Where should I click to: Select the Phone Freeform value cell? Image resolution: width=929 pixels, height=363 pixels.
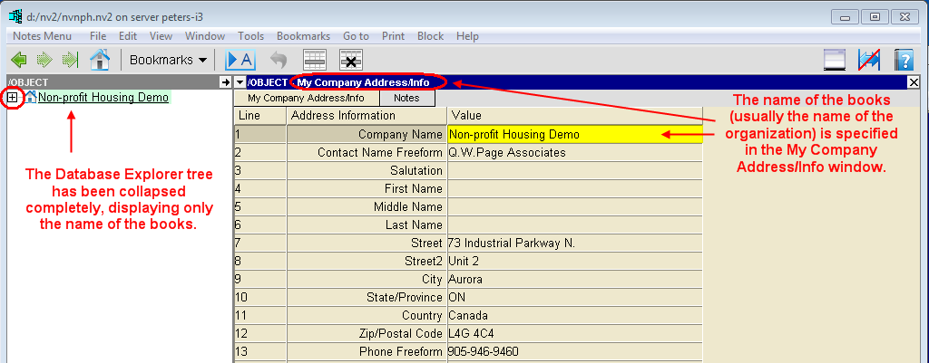pos(574,351)
